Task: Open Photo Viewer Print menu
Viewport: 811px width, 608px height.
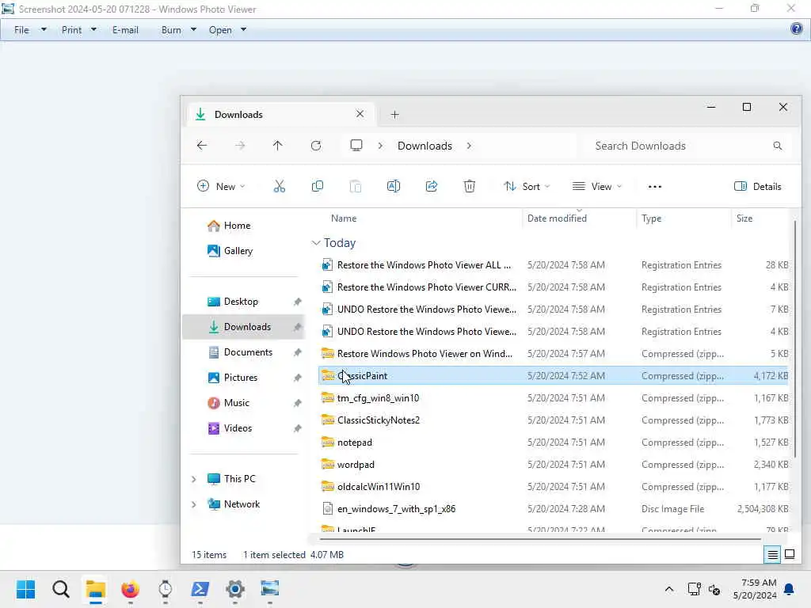Action: click(x=79, y=30)
